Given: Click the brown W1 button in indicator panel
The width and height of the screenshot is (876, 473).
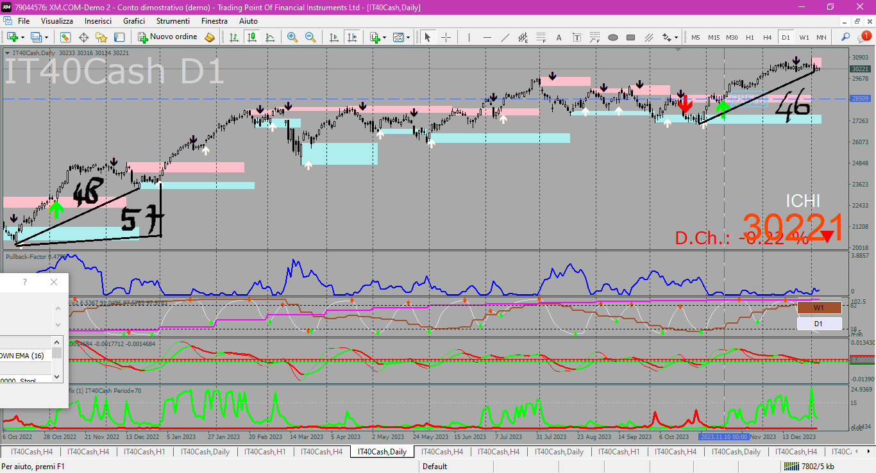Looking at the screenshot, I should click(x=819, y=308).
